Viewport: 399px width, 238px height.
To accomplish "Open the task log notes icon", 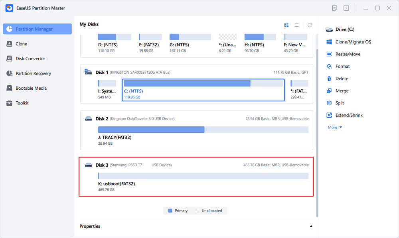I will [x=335, y=8].
